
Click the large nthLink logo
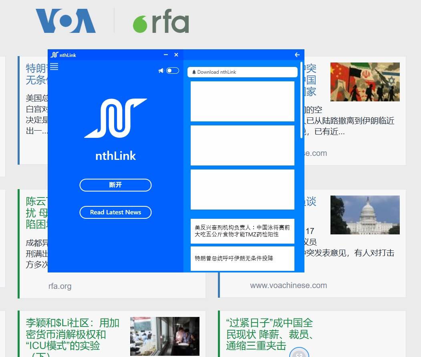coord(115,118)
